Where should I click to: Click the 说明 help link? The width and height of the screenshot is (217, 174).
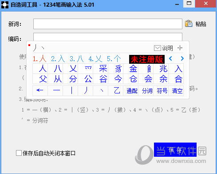tap(168, 48)
